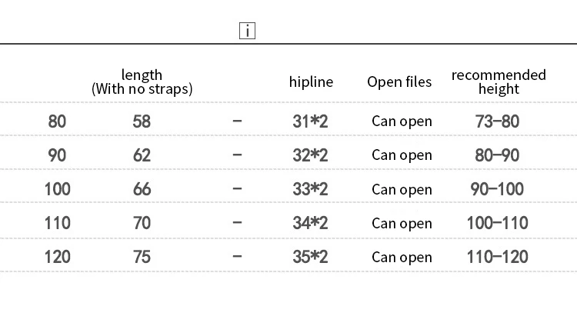Click the "hipline" column header
Image resolution: width=577 pixels, height=336 pixels.
point(311,82)
